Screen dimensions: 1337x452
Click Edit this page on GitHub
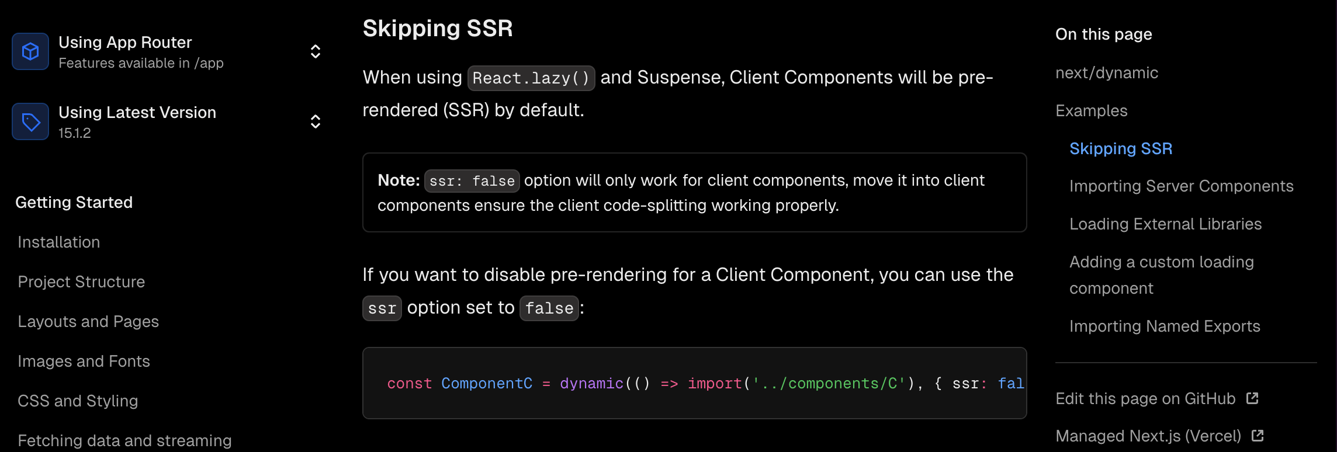coord(1145,399)
